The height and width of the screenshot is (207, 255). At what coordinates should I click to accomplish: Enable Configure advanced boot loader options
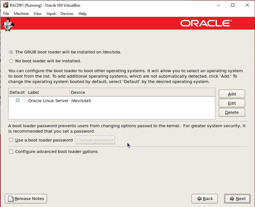11,152
